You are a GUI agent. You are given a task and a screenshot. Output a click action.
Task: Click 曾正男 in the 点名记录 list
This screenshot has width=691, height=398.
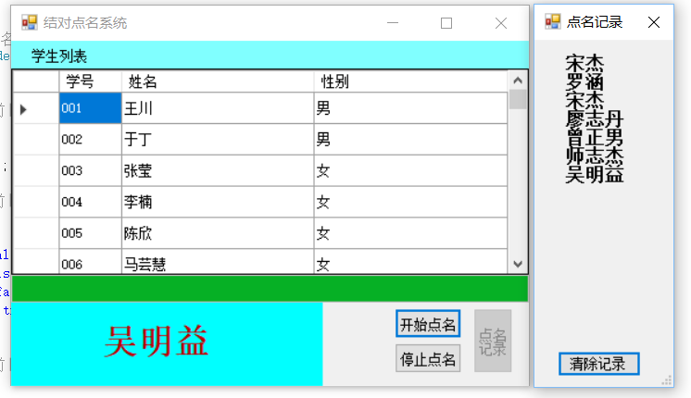[595, 137]
